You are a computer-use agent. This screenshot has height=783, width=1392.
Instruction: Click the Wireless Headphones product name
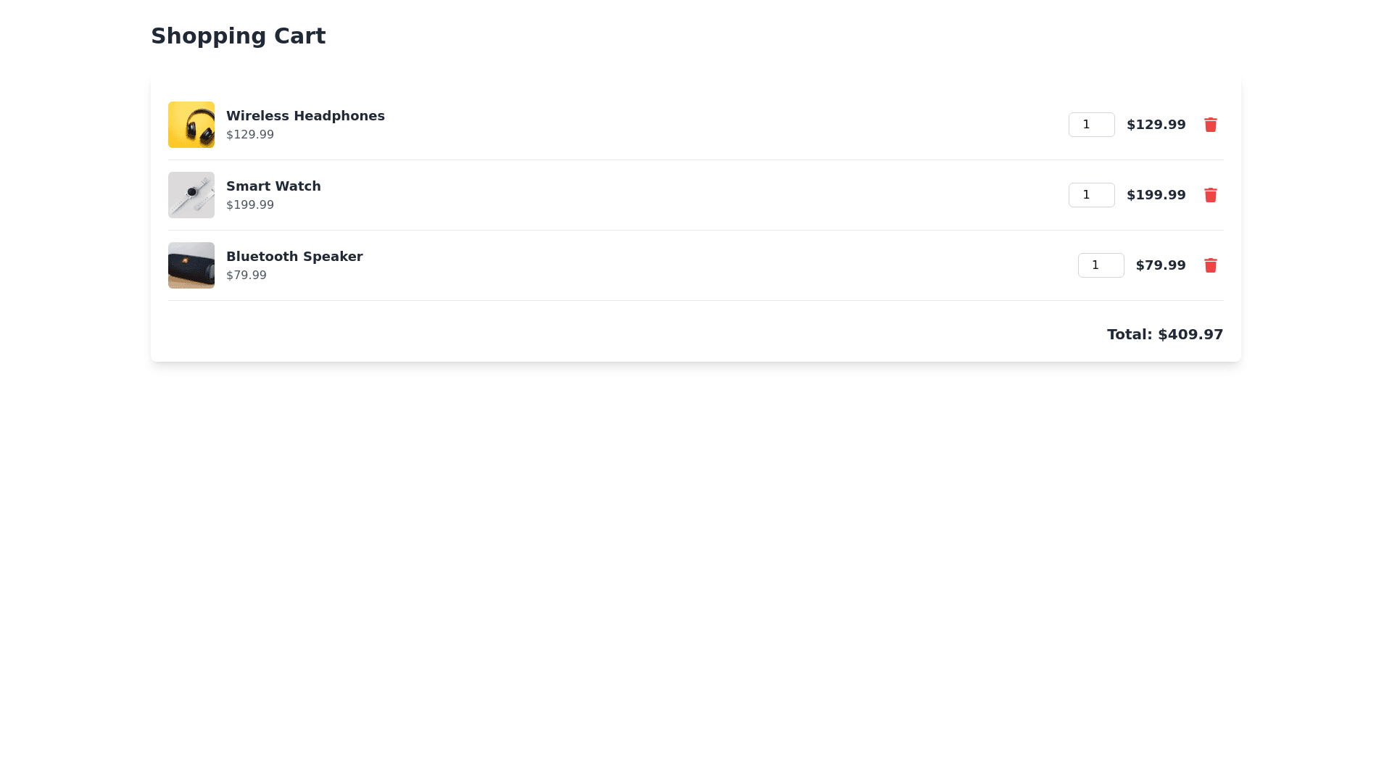tap(305, 116)
